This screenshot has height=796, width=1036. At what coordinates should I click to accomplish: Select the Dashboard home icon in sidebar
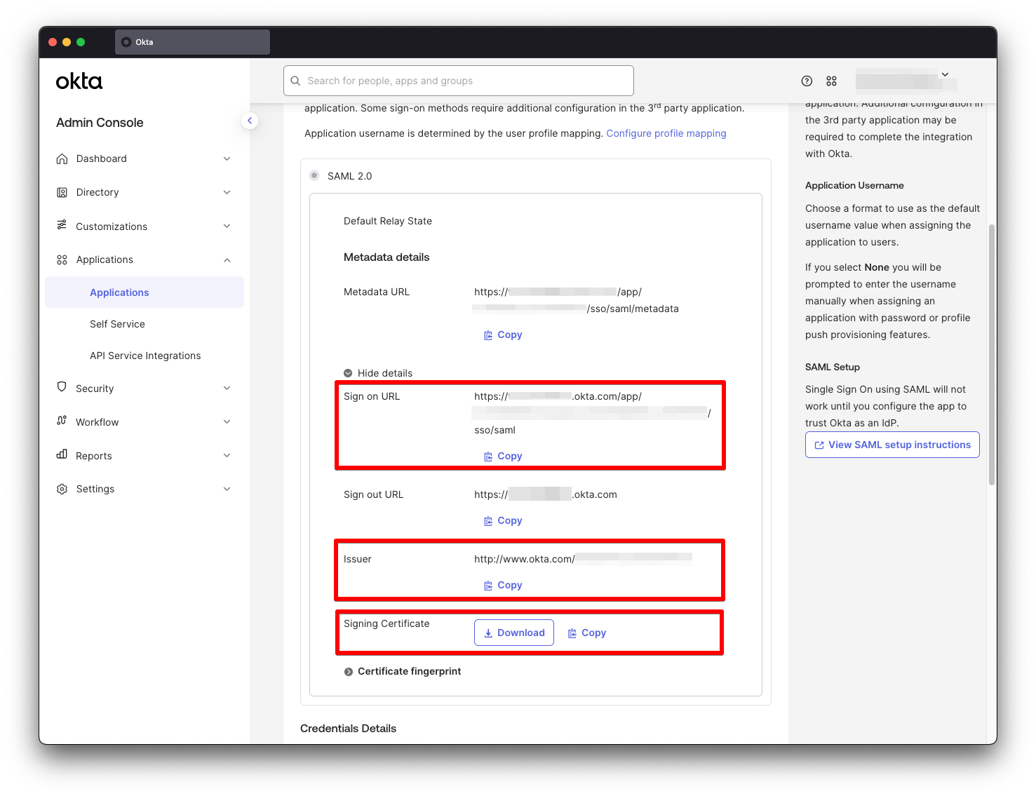click(62, 158)
